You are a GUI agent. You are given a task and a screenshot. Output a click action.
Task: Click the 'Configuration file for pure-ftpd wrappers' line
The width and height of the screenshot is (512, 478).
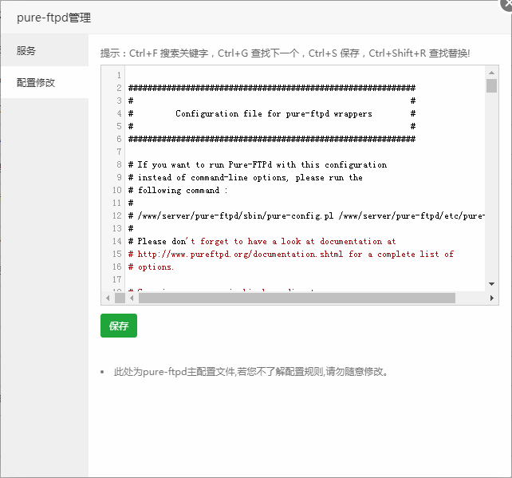[274, 113]
